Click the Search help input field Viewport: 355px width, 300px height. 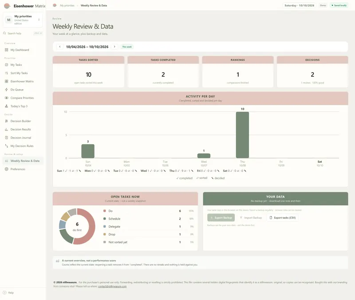pos(23,33)
